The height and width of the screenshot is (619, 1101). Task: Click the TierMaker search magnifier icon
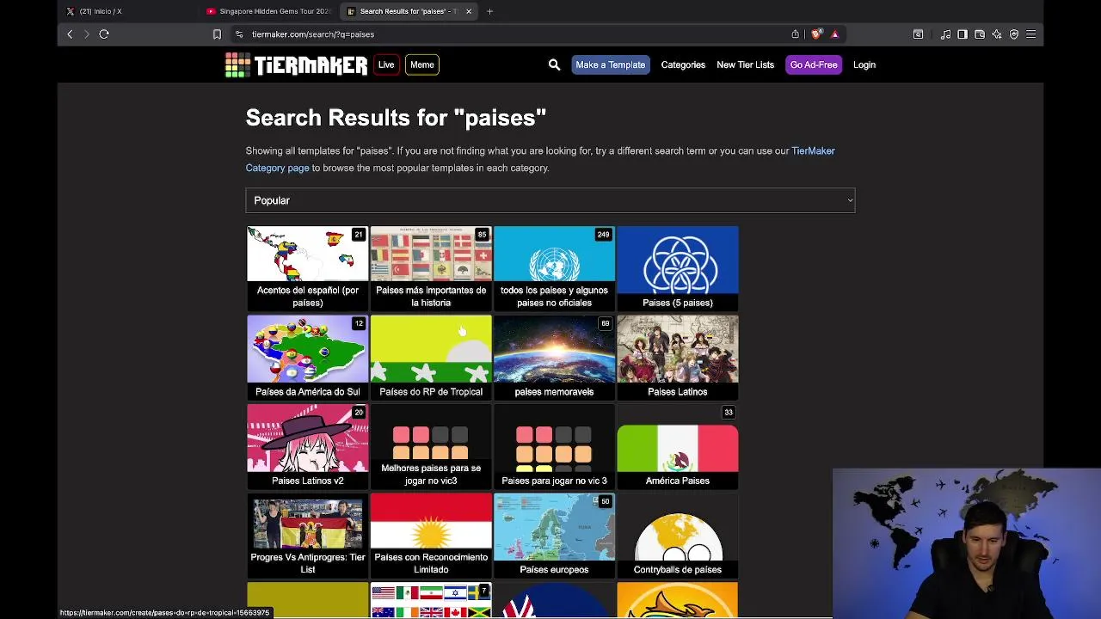[x=554, y=64]
